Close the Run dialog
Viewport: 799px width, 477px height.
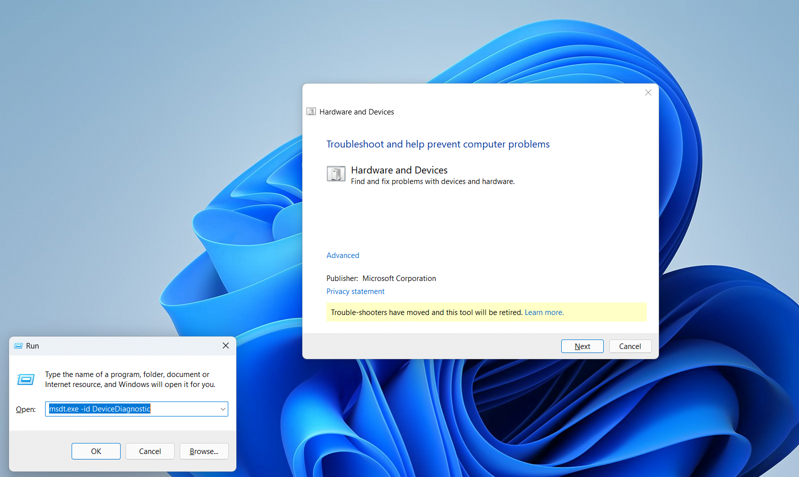coord(226,345)
